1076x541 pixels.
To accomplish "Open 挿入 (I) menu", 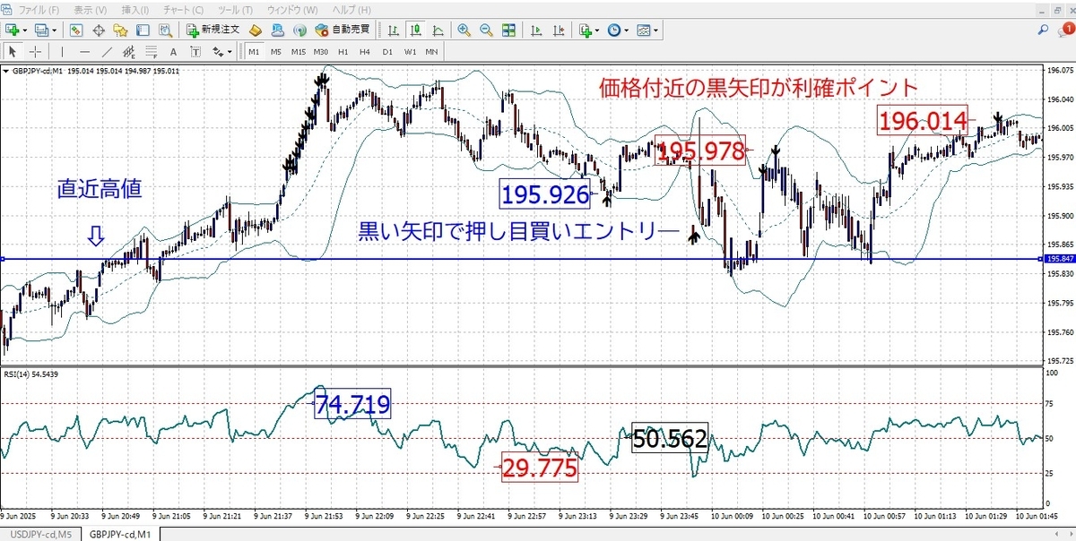I will (135, 9).
